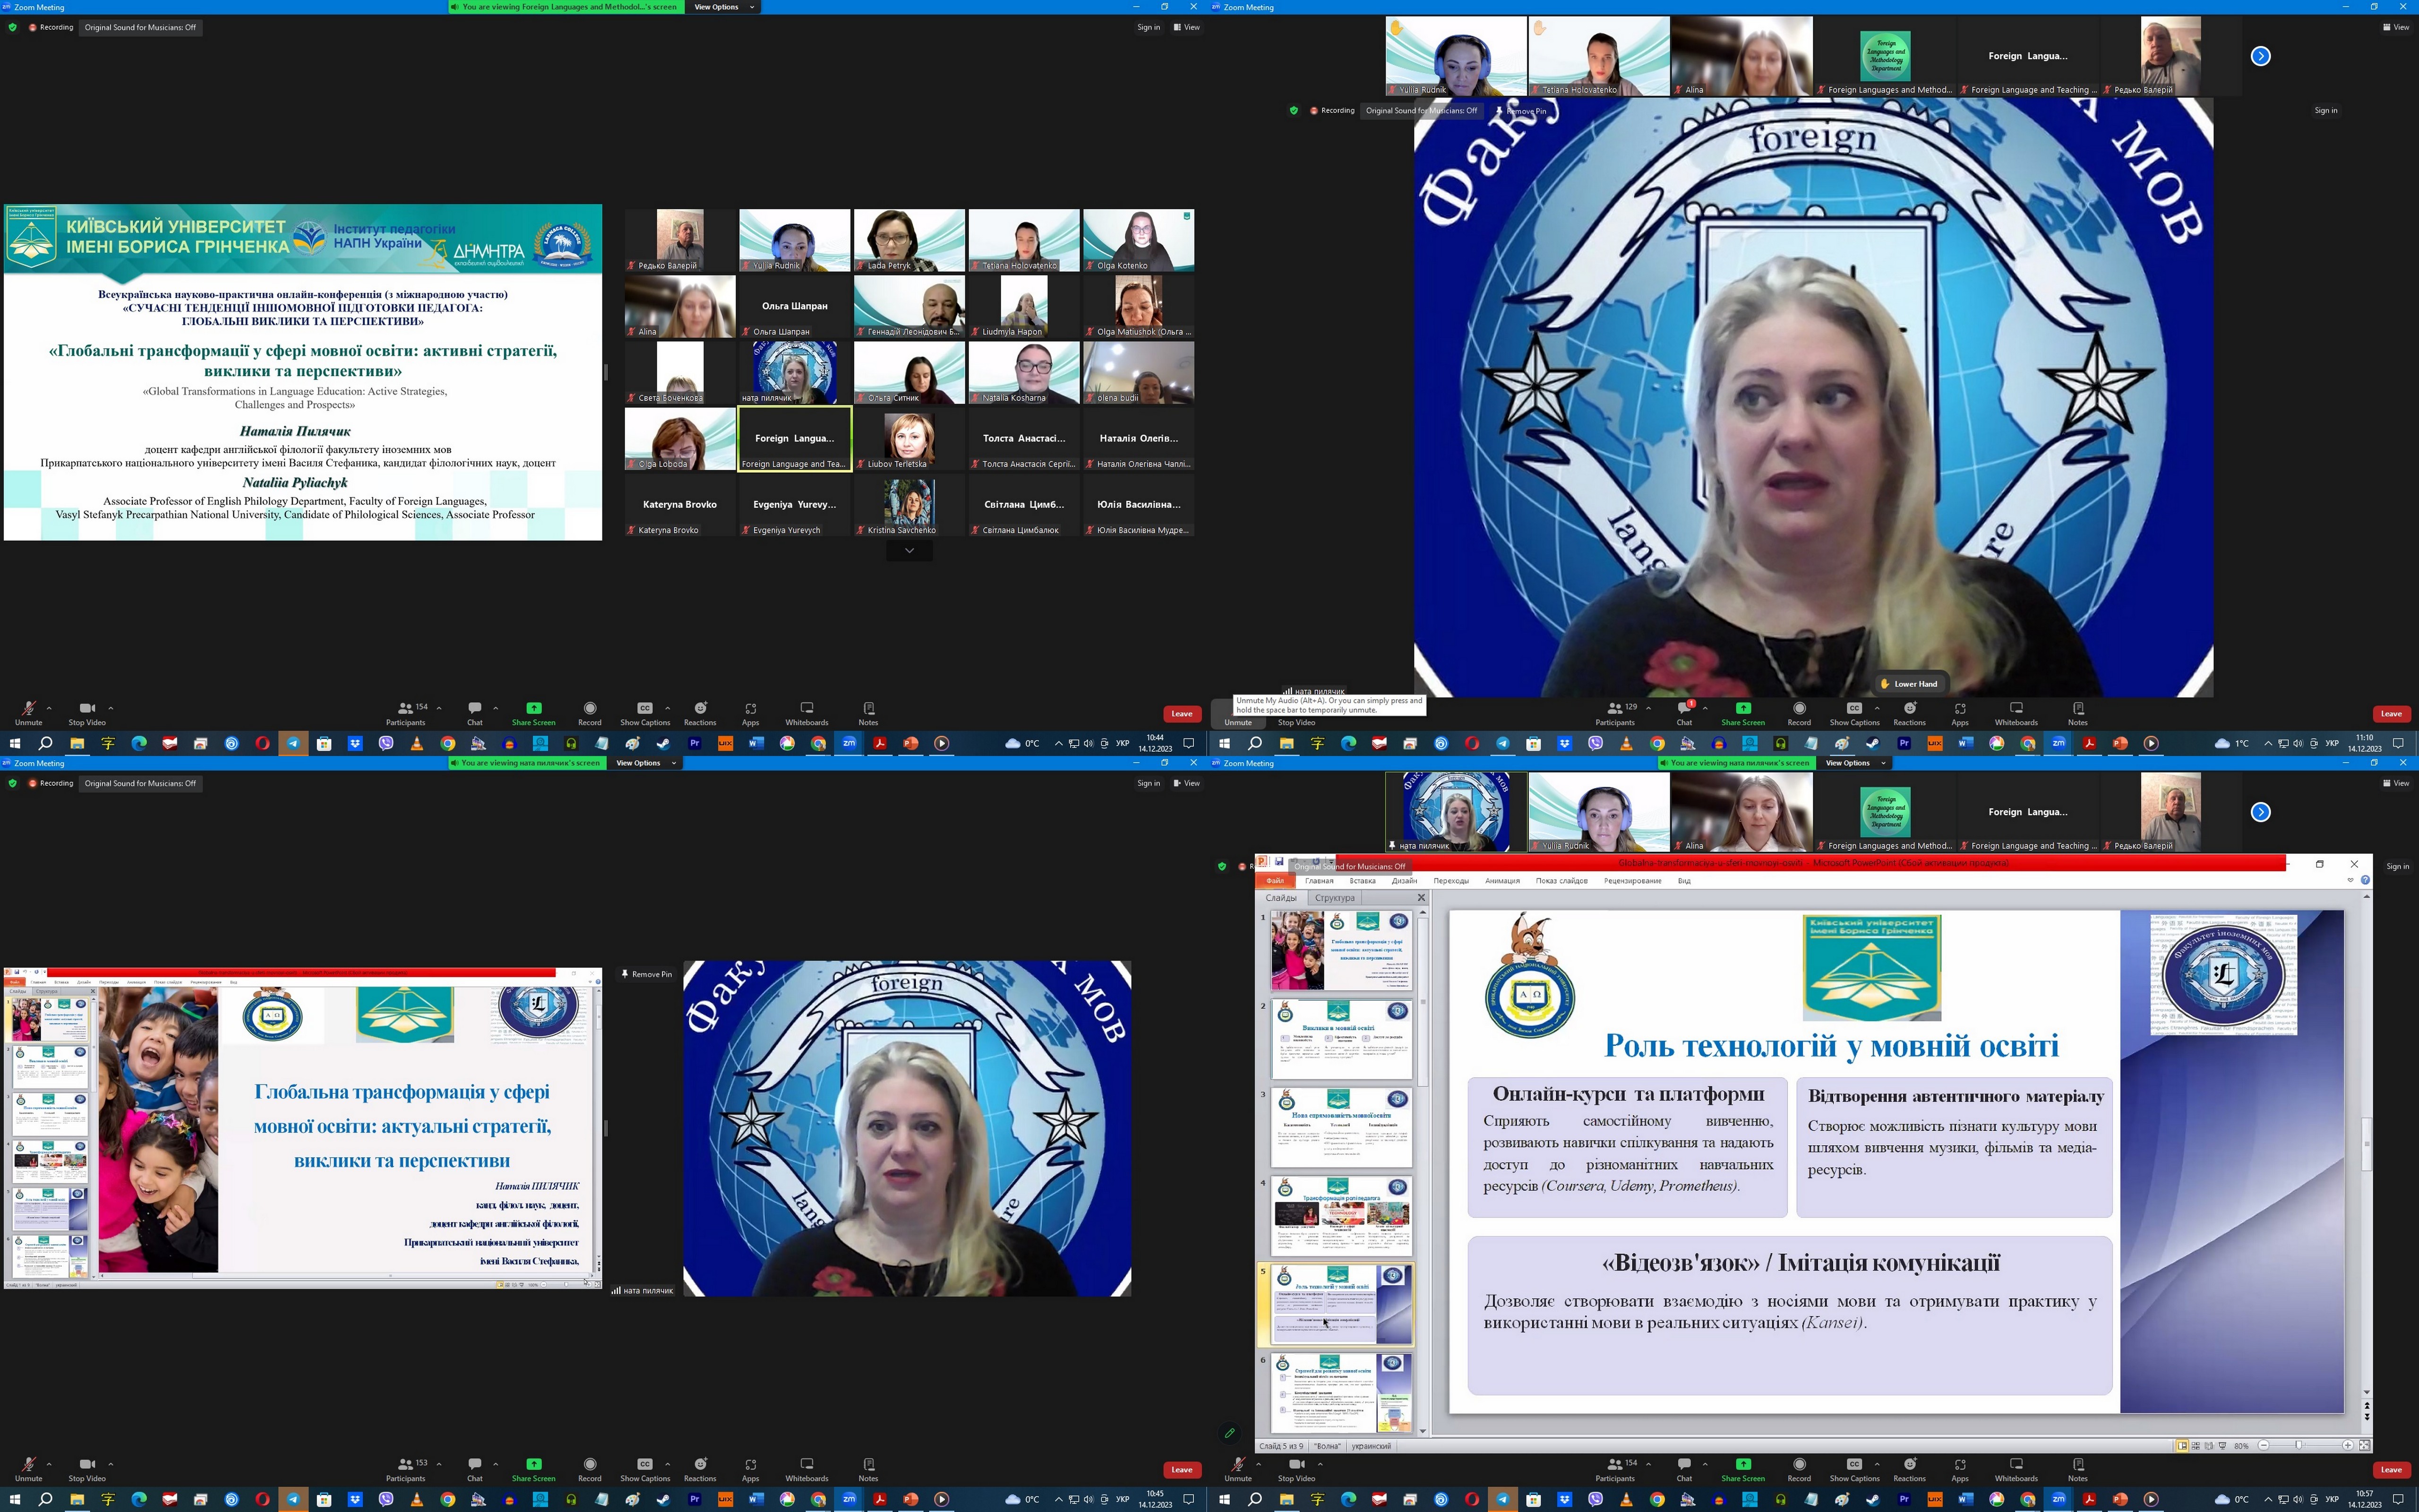The width and height of the screenshot is (2419, 1512).
Task: Toggle Normal view in PowerPoint status bar
Action: coord(2182,1446)
